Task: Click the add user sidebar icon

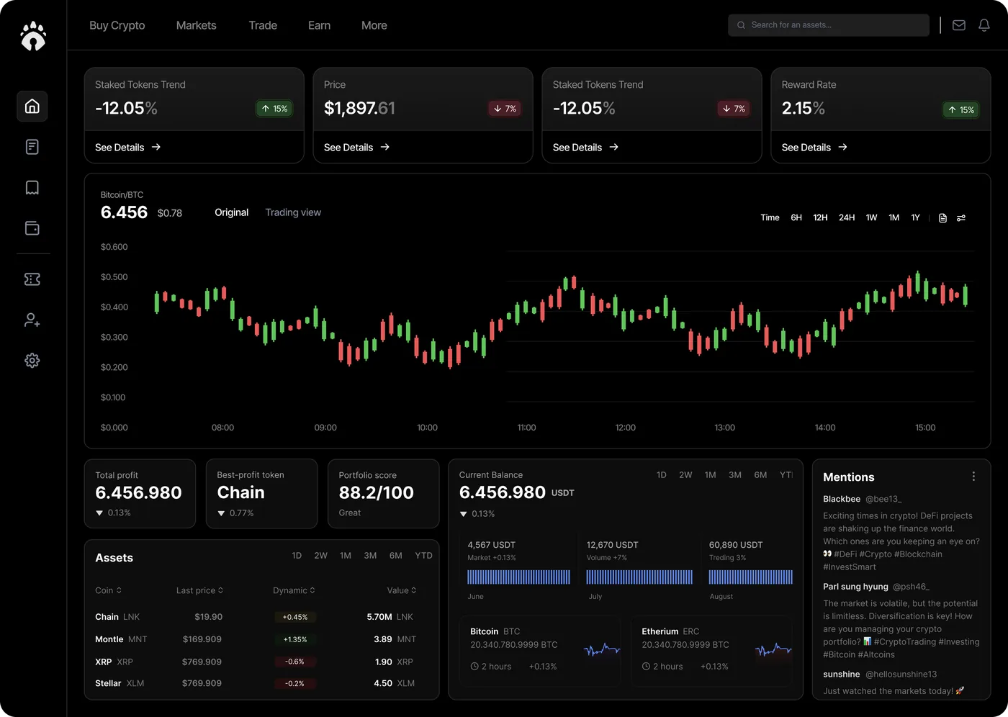Action: point(32,320)
